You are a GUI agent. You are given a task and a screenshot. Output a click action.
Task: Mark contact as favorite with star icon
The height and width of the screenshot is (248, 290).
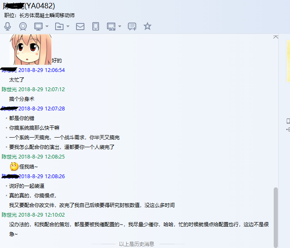click(x=148, y=26)
